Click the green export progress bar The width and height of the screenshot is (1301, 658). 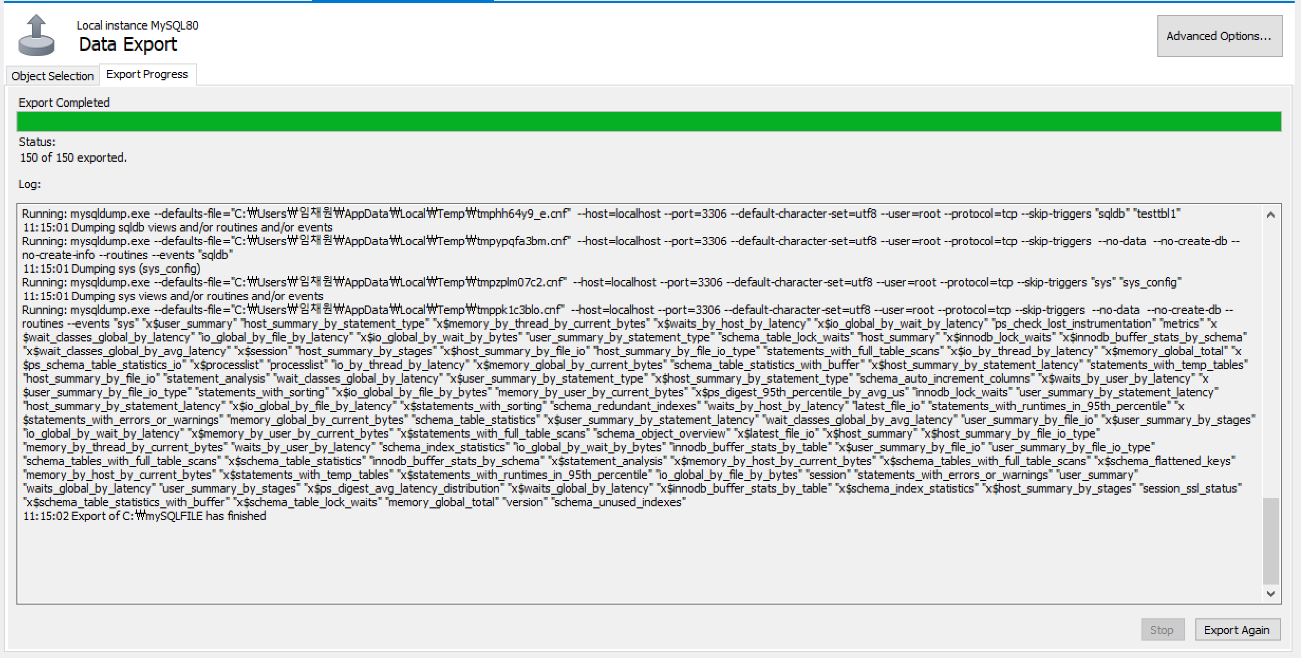tap(649, 122)
